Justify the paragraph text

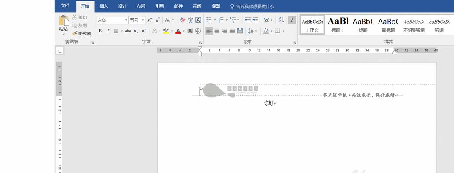(232, 31)
